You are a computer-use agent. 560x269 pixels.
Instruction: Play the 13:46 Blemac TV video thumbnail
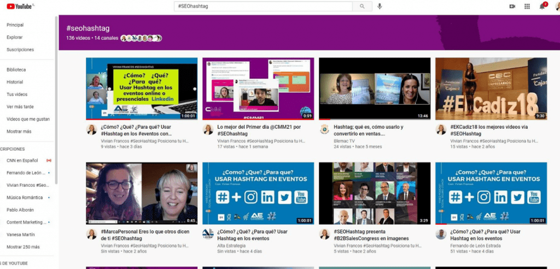pos(375,89)
